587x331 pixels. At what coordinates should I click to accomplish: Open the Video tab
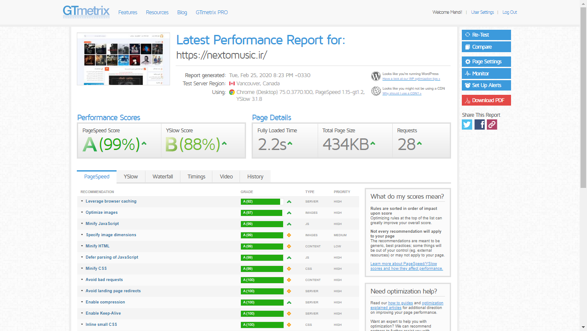[226, 177]
